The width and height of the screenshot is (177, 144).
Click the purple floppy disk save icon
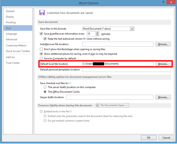pyautogui.click(x=42, y=12)
